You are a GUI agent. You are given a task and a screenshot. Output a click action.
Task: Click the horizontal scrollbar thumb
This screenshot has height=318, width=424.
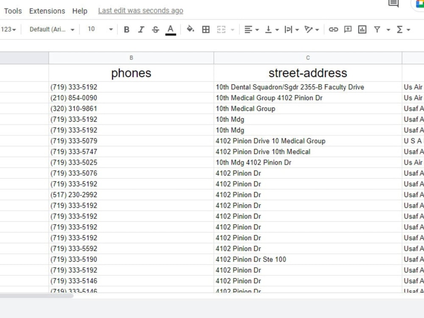click(36, 296)
